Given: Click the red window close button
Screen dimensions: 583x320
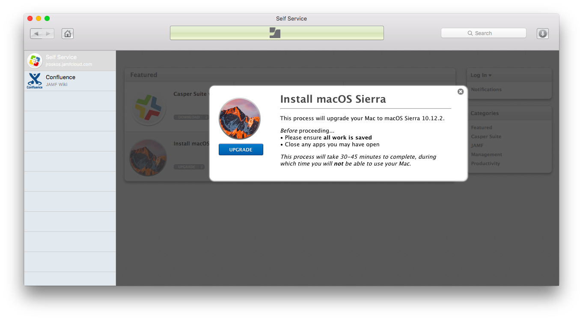Looking at the screenshot, I should click(x=30, y=18).
